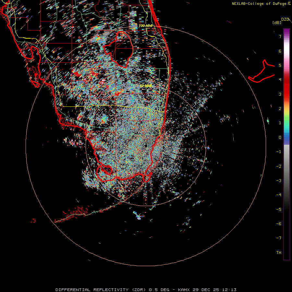292x292 pixels.
Task: Click the 3 value on color scale
Action: point(280,94)
